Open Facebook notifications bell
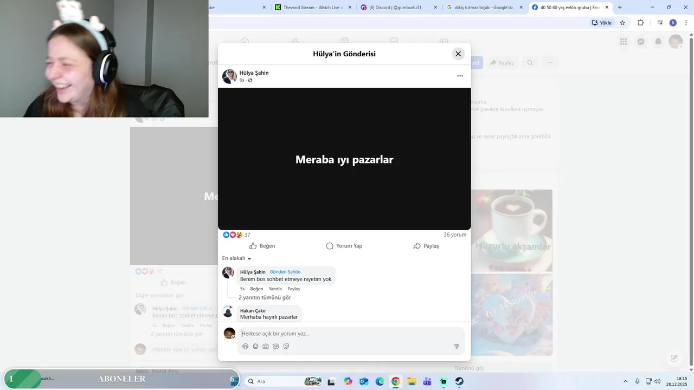Image resolution: width=694 pixels, height=390 pixels. (658, 41)
